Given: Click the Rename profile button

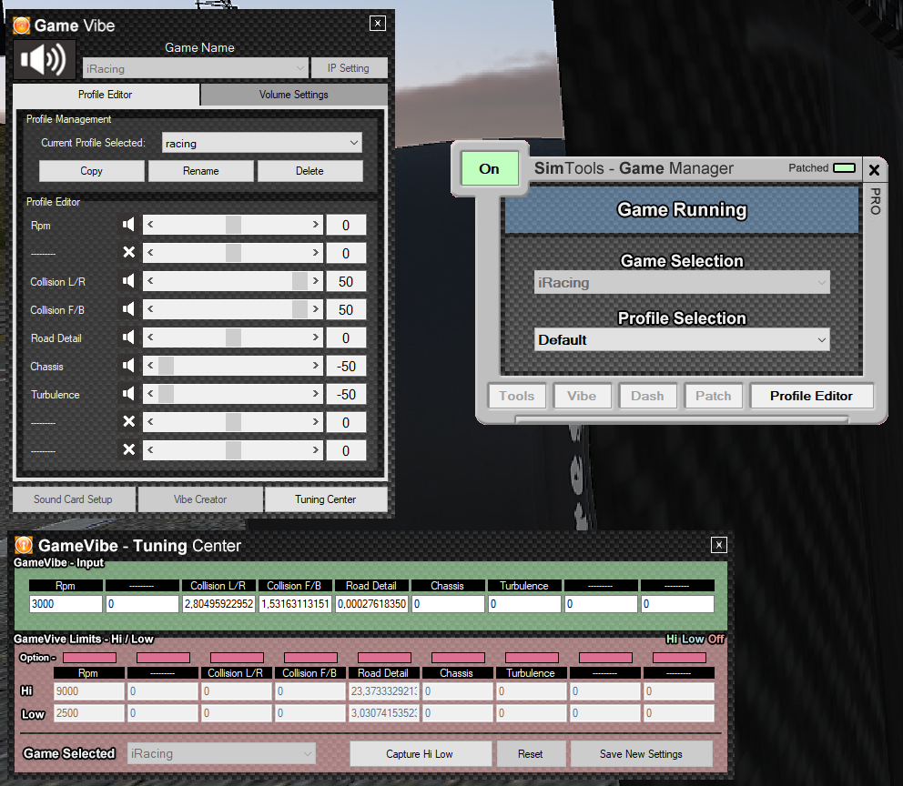Looking at the screenshot, I should point(201,171).
